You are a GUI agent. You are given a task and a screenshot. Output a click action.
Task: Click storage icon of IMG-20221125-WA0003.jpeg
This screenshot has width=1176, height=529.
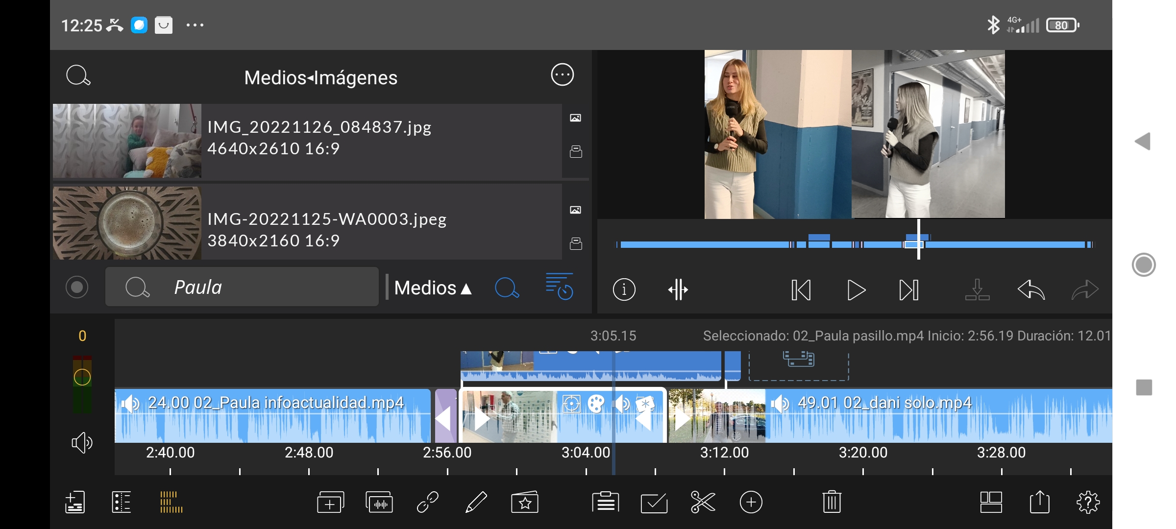tap(576, 243)
